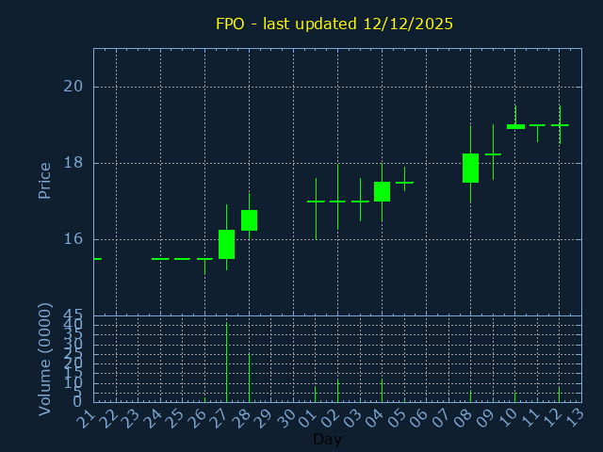The height and width of the screenshot is (452, 603).
Task: Click the 18 price tick label
Action: point(73,163)
